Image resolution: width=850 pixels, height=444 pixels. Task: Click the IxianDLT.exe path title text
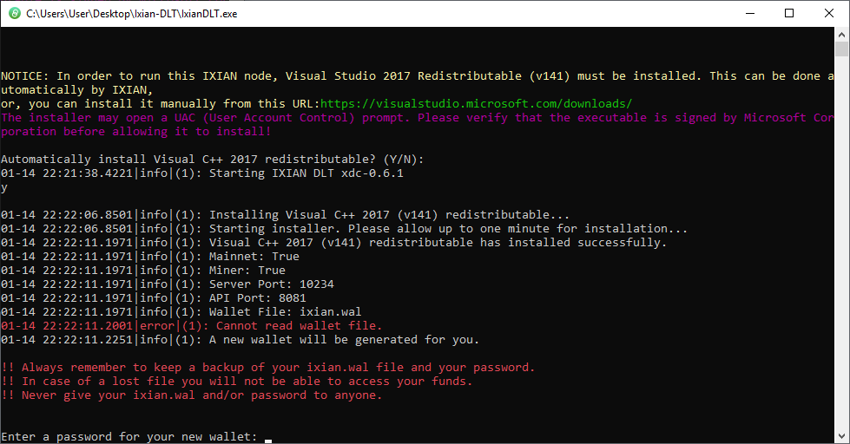(131, 13)
